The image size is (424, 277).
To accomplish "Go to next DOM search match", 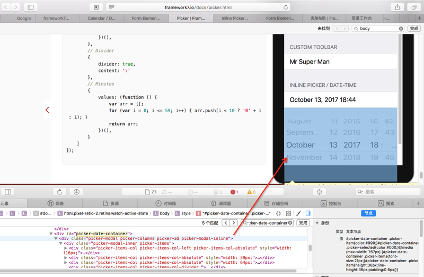I will coord(234,222).
